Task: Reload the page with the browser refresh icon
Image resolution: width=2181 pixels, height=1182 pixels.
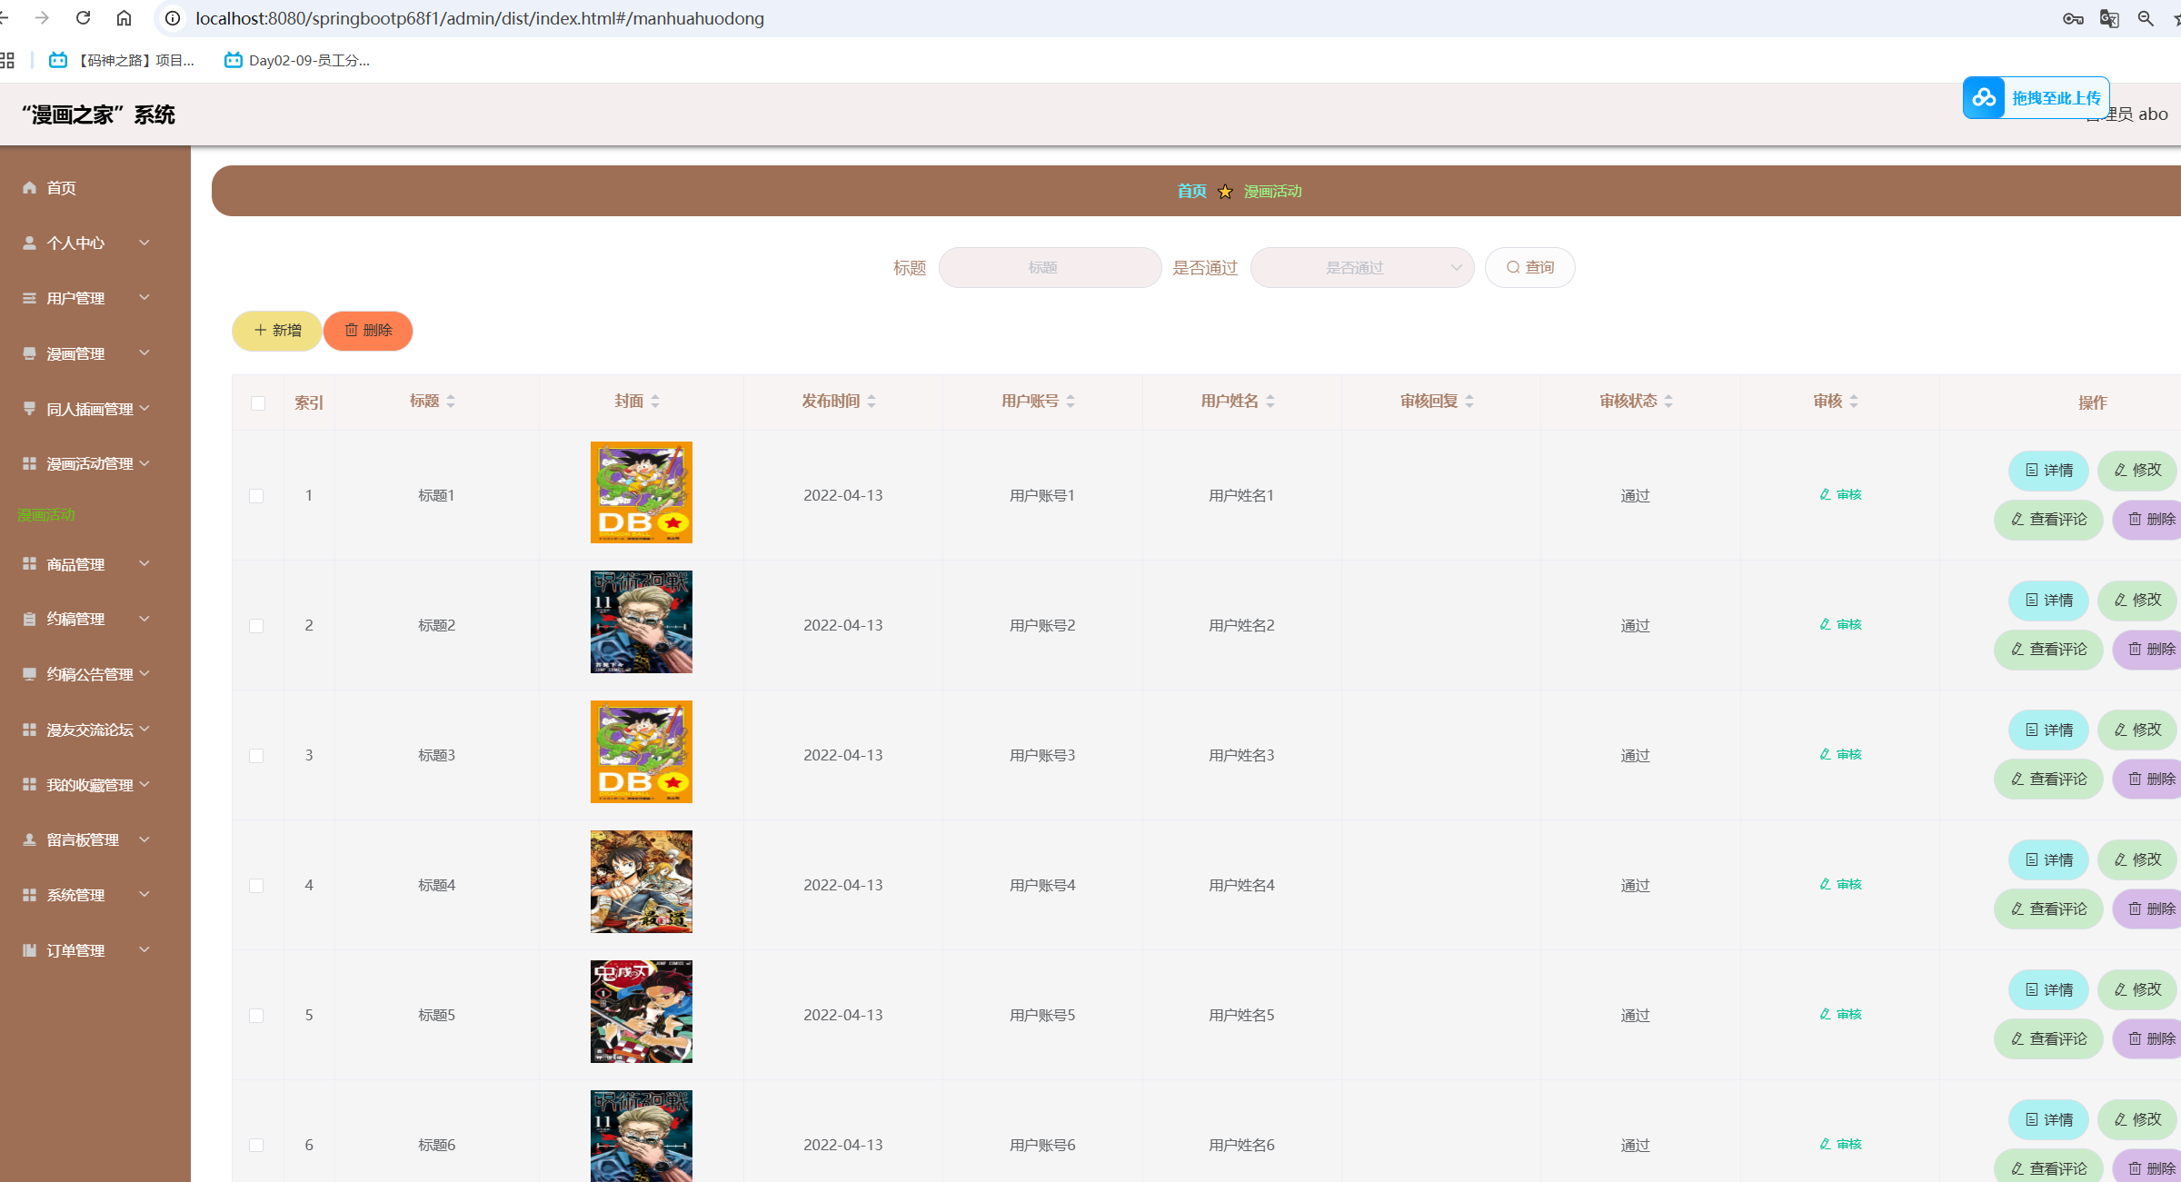Action: (x=83, y=18)
